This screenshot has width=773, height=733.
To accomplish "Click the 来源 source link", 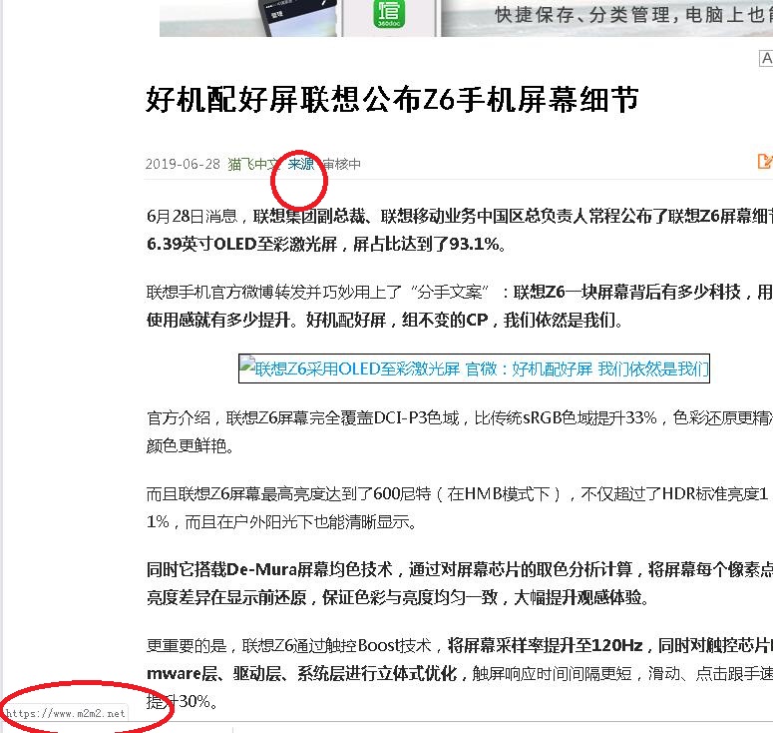I will [300, 164].
